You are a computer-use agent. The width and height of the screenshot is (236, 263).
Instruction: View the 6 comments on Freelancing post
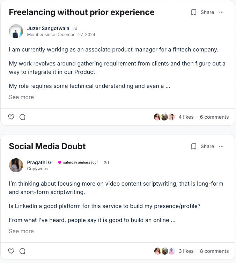[214, 117]
